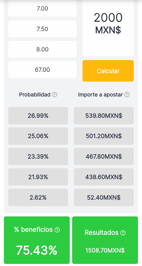Click the 501.20MXN$ bet amount cell

pos(104,136)
